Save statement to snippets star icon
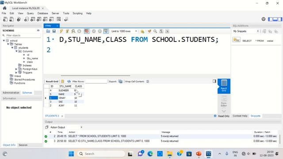 tap(142, 31)
